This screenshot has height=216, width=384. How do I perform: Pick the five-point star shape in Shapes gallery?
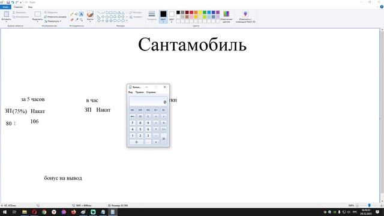(107, 21)
